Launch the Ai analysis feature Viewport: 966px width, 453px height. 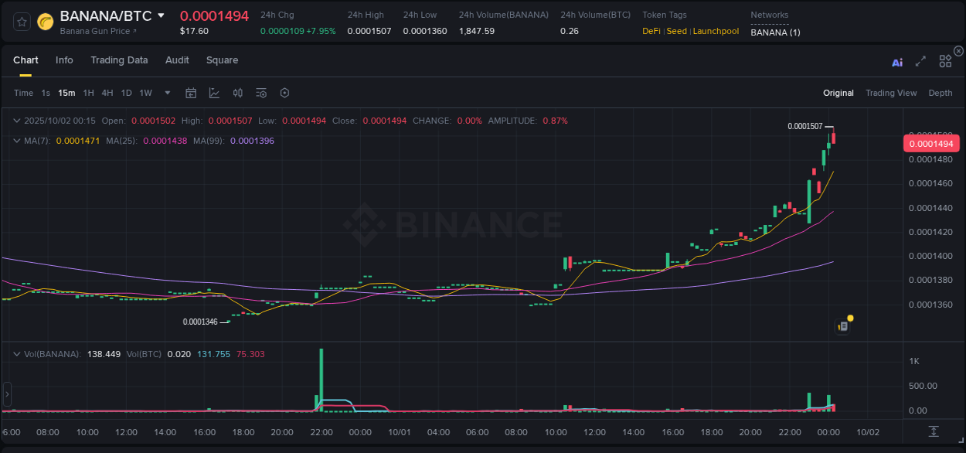click(x=897, y=60)
